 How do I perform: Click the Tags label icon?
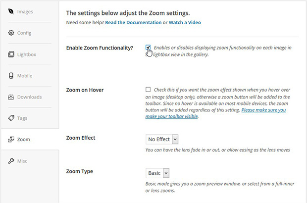[11, 118]
